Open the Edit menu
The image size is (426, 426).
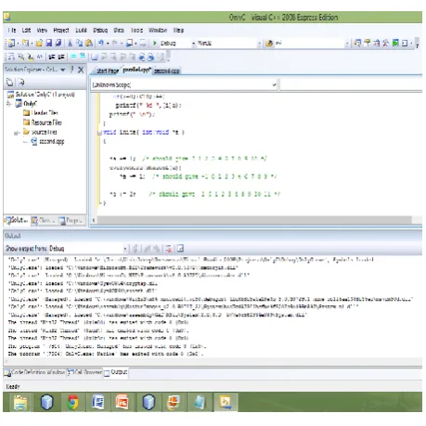coord(26,30)
